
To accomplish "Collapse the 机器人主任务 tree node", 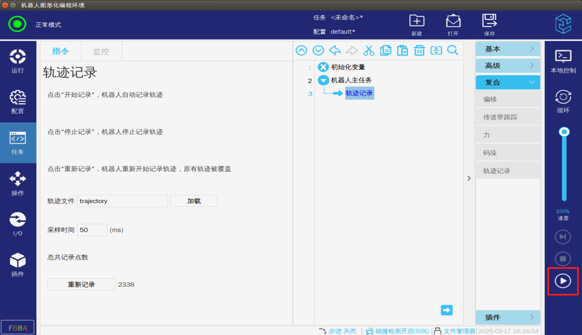I will pos(323,80).
